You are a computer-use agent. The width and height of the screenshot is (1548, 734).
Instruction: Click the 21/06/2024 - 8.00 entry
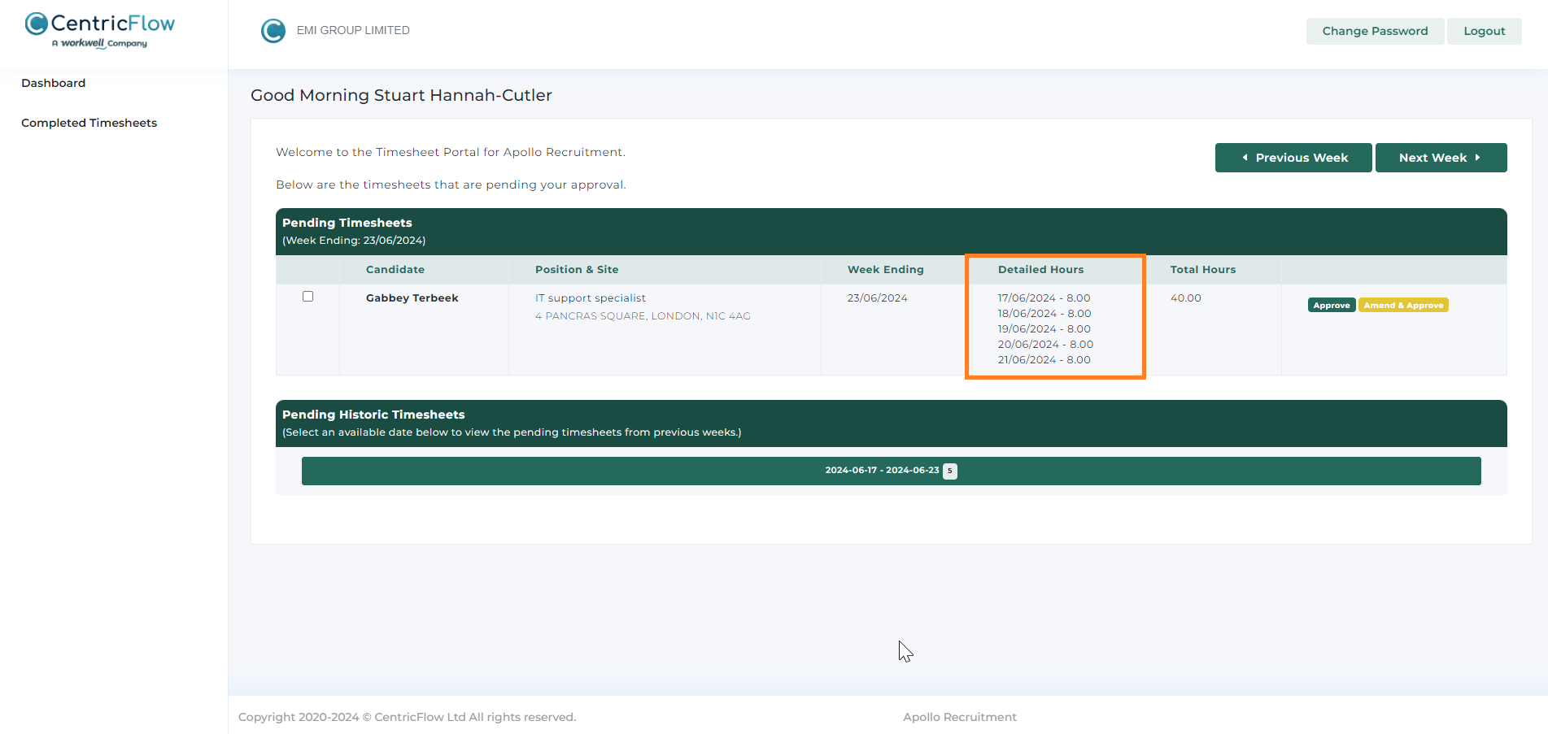1044,360
